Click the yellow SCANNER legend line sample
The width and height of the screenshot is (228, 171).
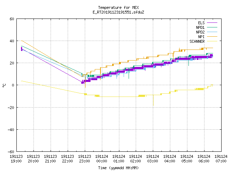pyautogui.click(x=212, y=41)
